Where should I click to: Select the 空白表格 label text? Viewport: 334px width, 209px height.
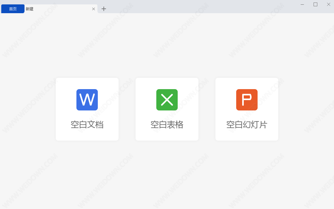(x=167, y=125)
